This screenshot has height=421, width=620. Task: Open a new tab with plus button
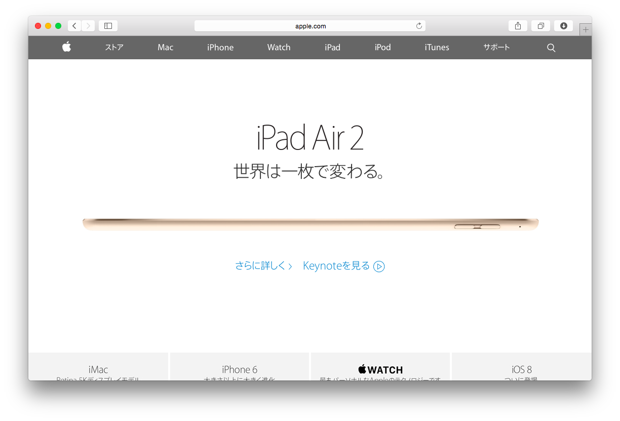[x=586, y=30]
